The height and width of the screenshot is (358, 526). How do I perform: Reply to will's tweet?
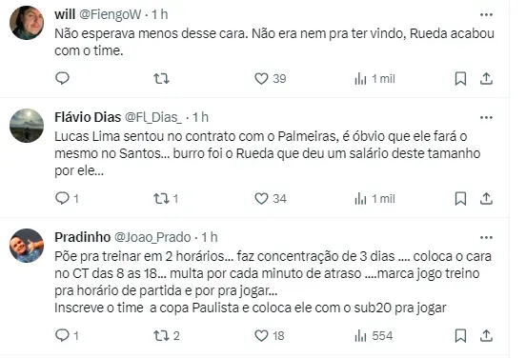coord(62,78)
